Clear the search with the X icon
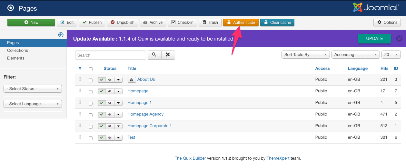The image size is (406, 168). click(168, 55)
